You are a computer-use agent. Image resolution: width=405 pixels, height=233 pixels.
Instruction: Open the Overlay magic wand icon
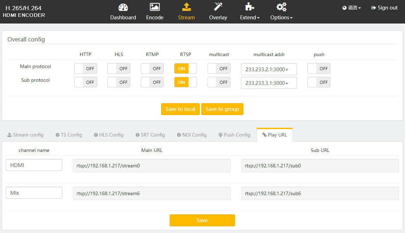click(x=218, y=7)
